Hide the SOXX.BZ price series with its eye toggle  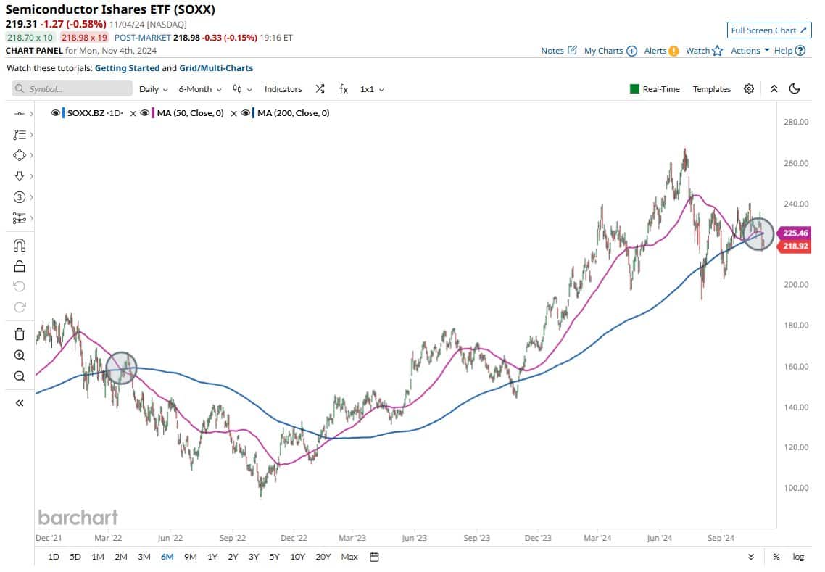click(57, 113)
